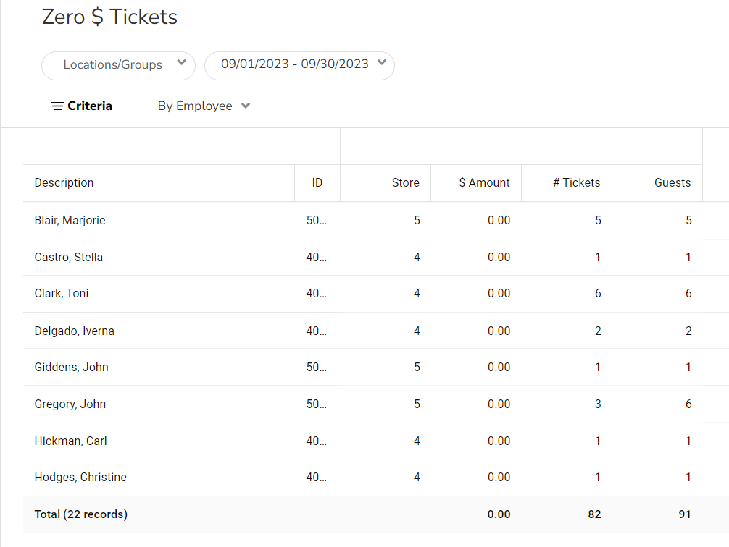Click the Clark, Toni employee name
Viewport: 729px width, 547px height.
[x=62, y=294]
